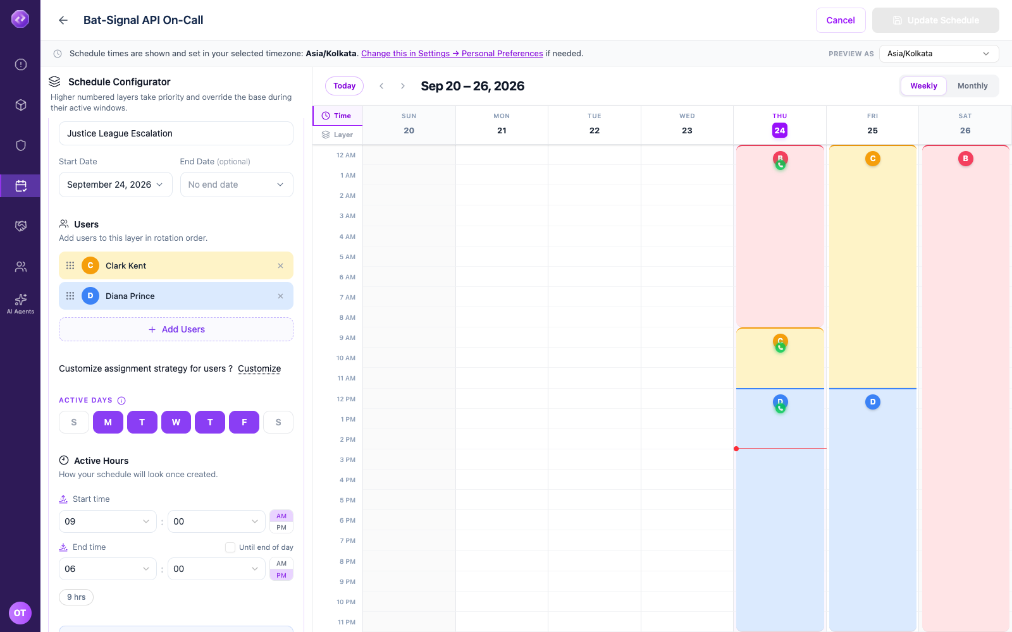Click the Active Days info icon
The width and height of the screenshot is (1012, 632).
pos(121,400)
